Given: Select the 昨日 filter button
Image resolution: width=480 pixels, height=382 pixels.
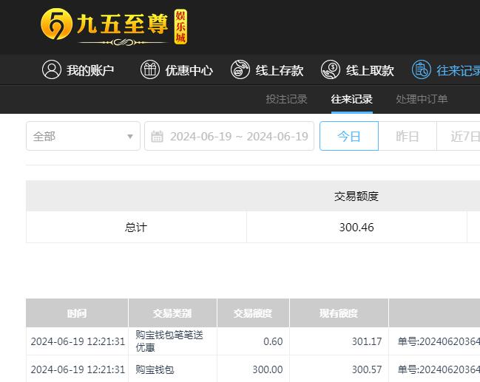Looking at the screenshot, I should 408,136.
